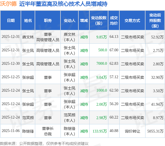Viewport: 165px width, 146px height.
Task: Click the title 近半年董监高及核心技术人员增减持
Action: tap(63, 4)
